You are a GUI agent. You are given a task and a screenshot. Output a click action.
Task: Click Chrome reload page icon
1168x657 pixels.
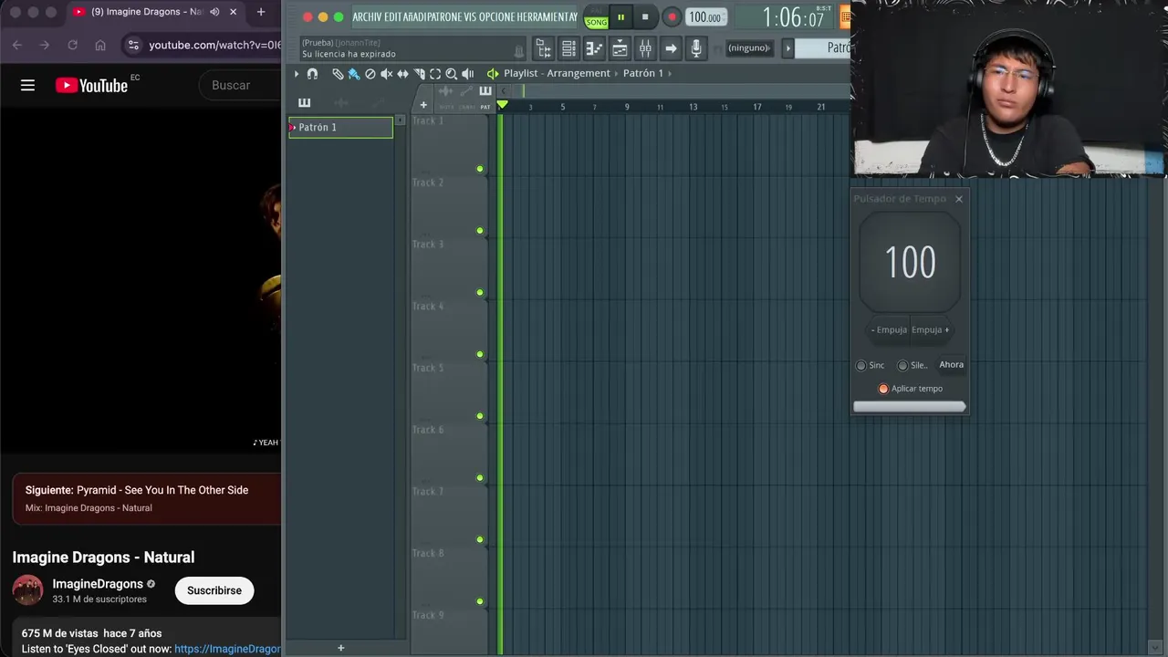(x=72, y=45)
